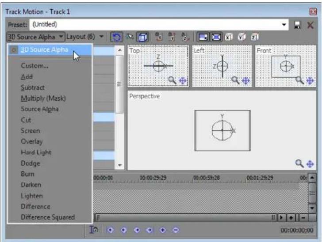The height and width of the screenshot is (242, 322).
Task: Toggle Prevent Scaling on X cube icon
Action: tap(228, 37)
